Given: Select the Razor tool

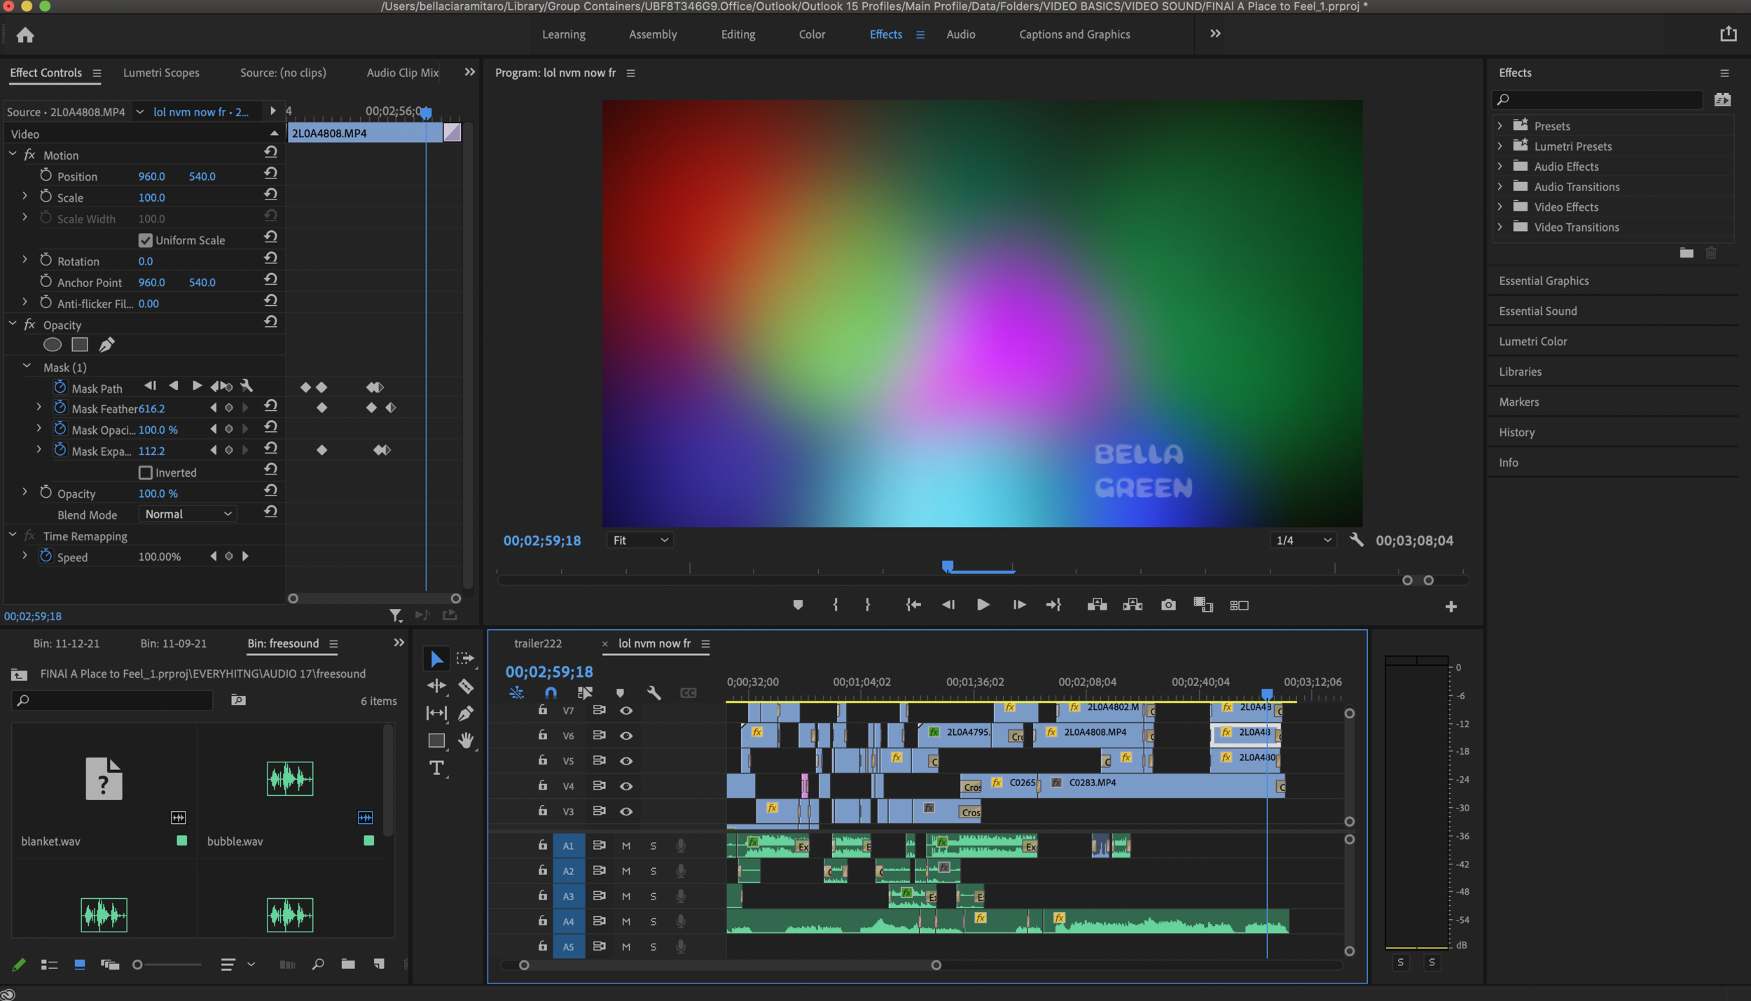Looking at the screenshot, I should point(466,686).
